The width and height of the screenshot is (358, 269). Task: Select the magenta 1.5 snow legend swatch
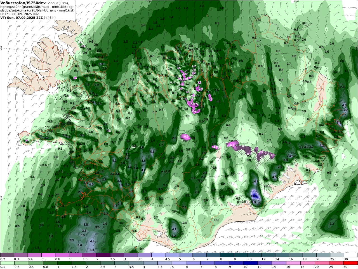(89, 255)
